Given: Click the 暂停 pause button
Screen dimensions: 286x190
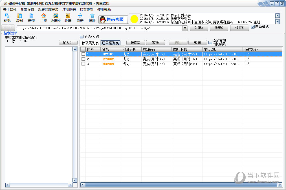Looking at the screenshot, I should click(197, 43).
